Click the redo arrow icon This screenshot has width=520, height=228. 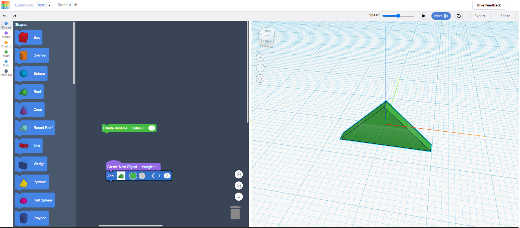point(15,16)
